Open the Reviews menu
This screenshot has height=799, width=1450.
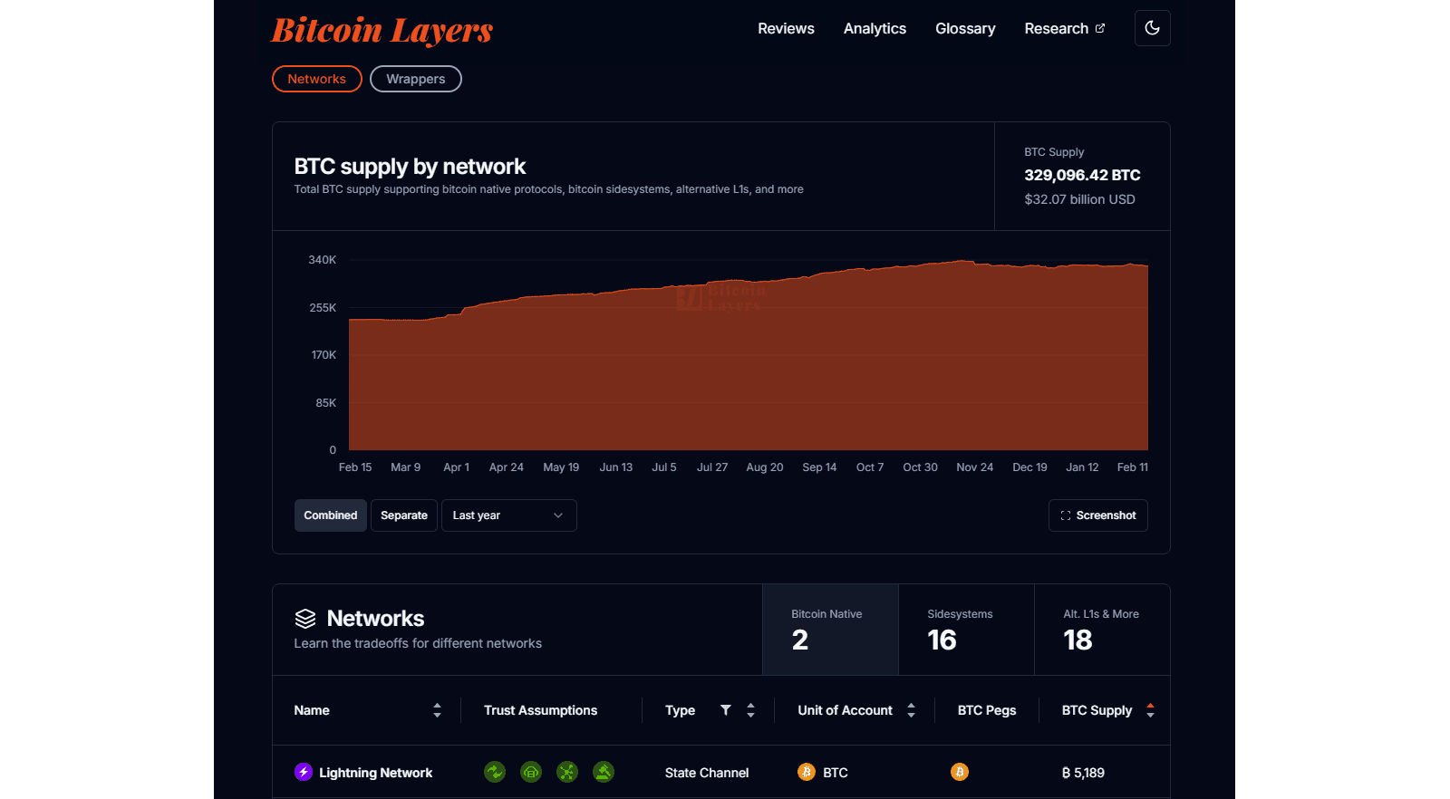pyautogui.click(x=786, y=29)
